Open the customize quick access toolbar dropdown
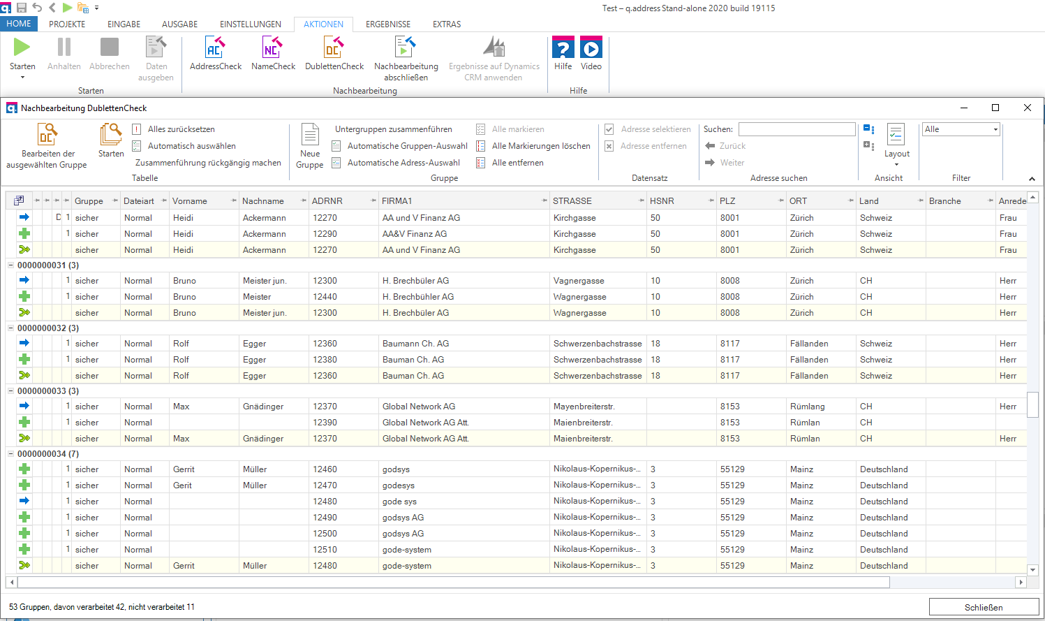This screenshot has width=1045, height=621. click(96, 8)
